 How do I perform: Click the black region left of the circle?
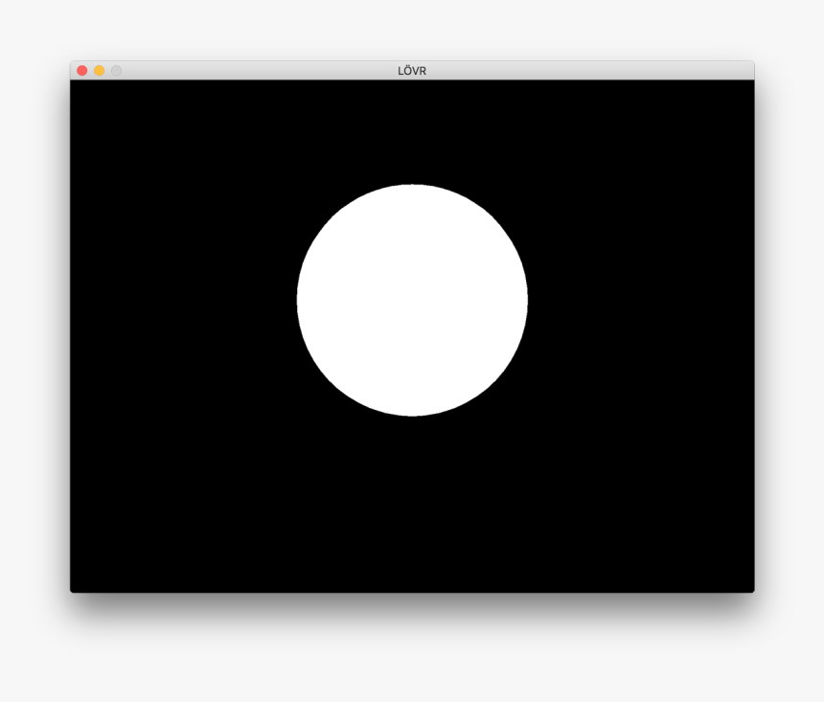(x=172, y=299)
